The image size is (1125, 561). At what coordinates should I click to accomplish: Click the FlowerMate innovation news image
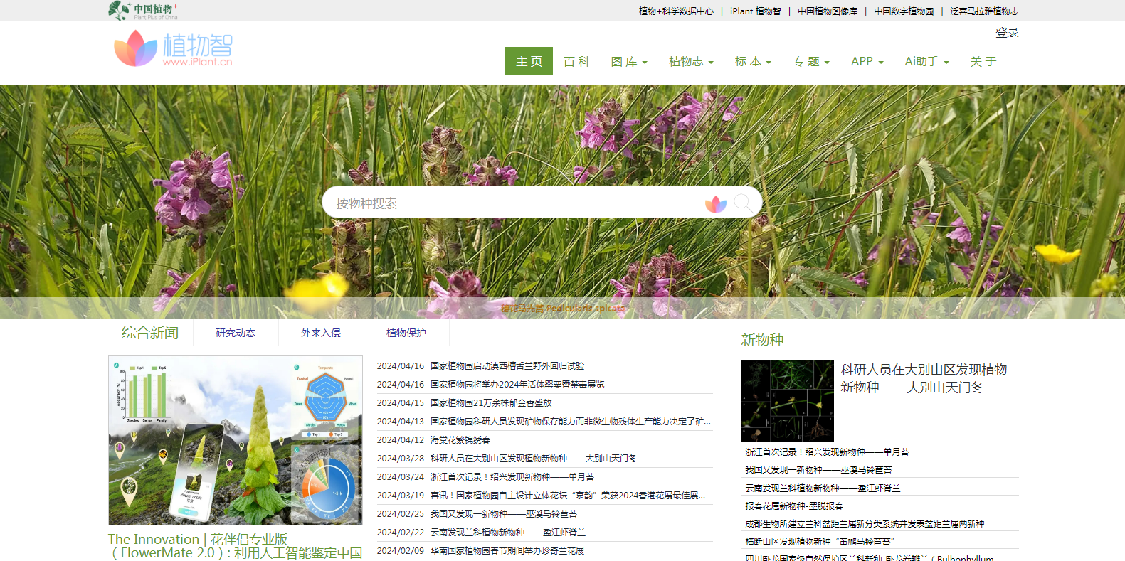click(236, 440)
